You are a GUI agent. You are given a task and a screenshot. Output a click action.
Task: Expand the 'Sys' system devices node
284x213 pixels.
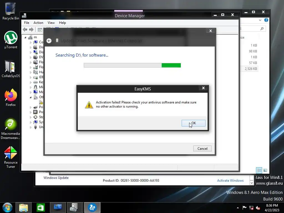click(31, 122)
